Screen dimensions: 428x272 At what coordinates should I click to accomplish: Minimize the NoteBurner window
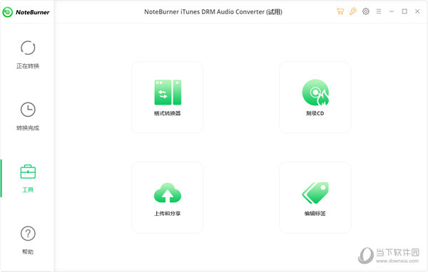tap(392, 11)
